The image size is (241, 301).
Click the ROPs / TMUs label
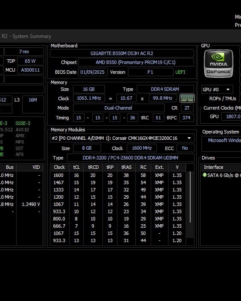(223, 98)
